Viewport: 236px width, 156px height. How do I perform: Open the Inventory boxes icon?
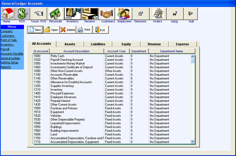[73, 14]
